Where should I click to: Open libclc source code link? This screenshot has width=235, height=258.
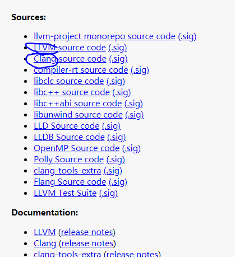(x=69, y=81)
